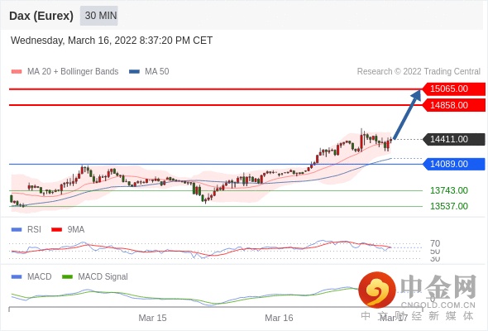Click the blue MA 50 legend swatch

(x=134, y=72)
